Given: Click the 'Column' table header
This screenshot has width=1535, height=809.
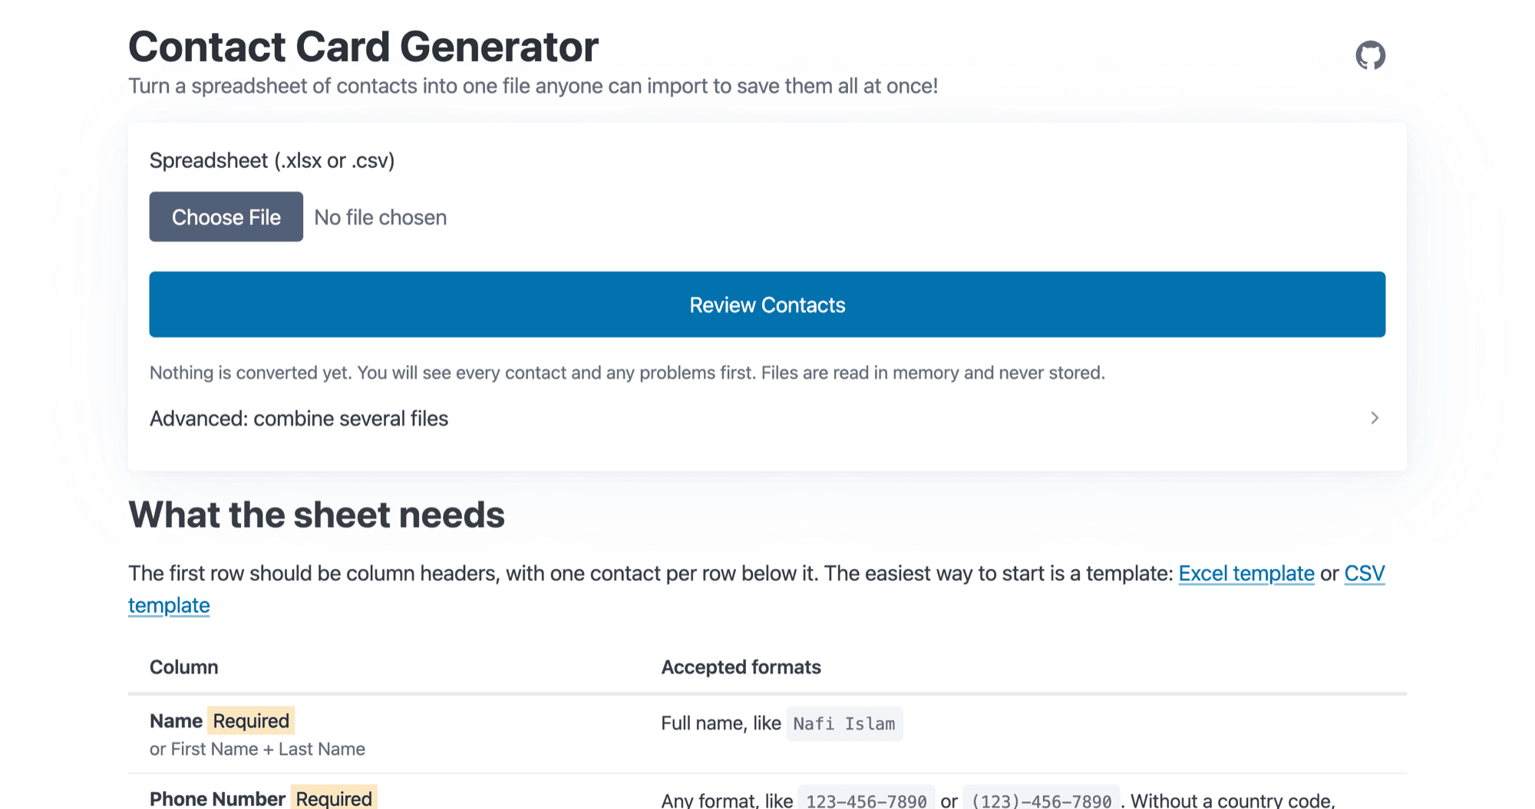Looking at the screenshot, I should [x=184, y=667].
